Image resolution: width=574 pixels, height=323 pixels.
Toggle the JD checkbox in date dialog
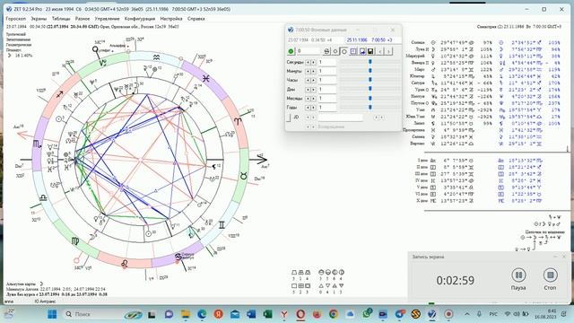click(289, 118)
